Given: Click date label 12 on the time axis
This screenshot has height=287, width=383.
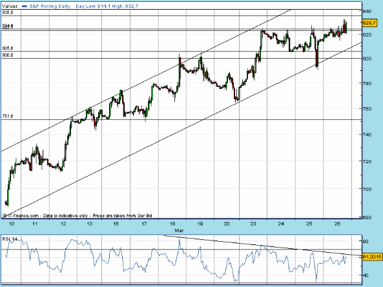Looking at the screenshot, I should pos(63,224).
